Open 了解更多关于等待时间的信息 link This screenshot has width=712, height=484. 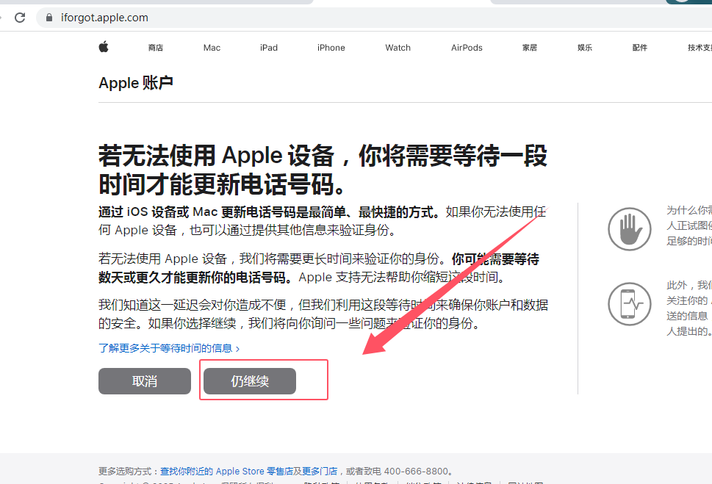pos(169,348)
